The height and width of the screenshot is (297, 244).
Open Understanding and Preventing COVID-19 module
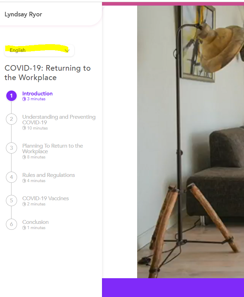click(59, 119)
